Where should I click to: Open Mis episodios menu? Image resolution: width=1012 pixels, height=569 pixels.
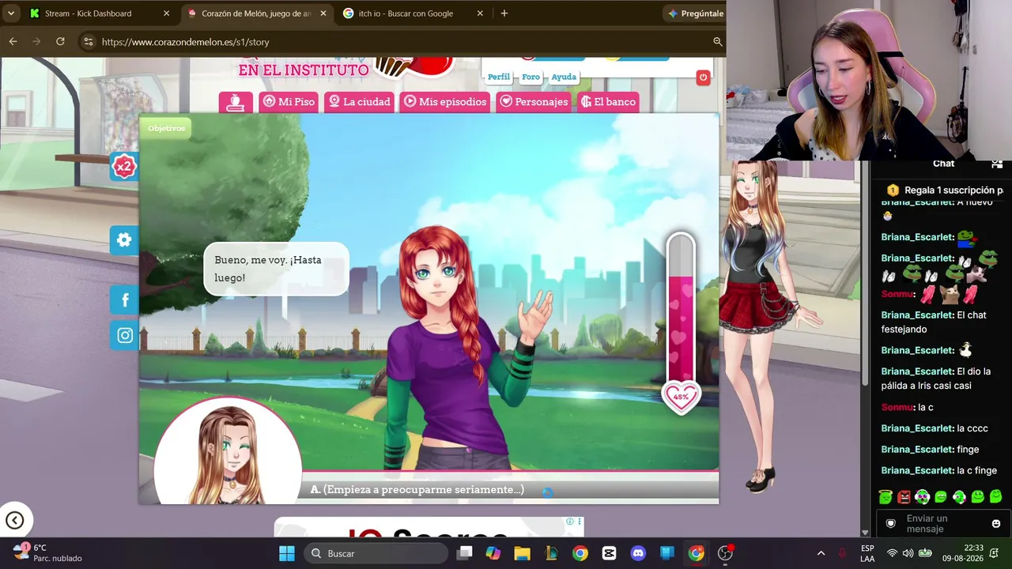tap(445, 102)
